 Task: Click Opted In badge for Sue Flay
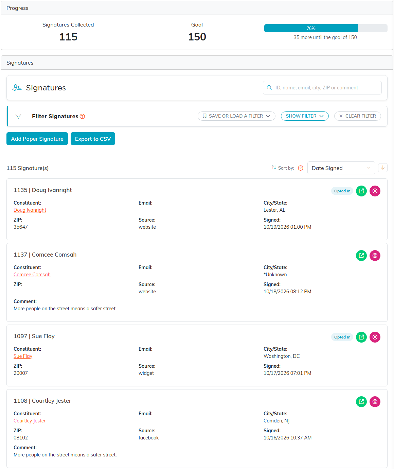point(342,337)
